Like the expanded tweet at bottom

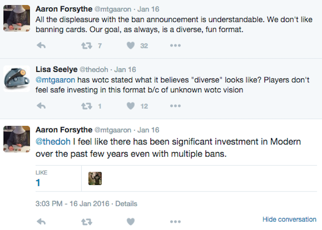tap(130, 222)
